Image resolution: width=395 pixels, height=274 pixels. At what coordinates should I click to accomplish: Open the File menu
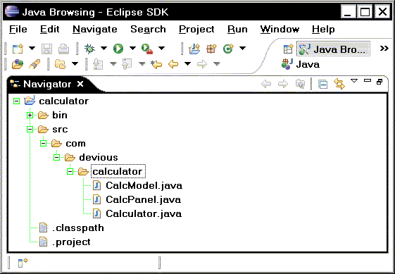18,30
